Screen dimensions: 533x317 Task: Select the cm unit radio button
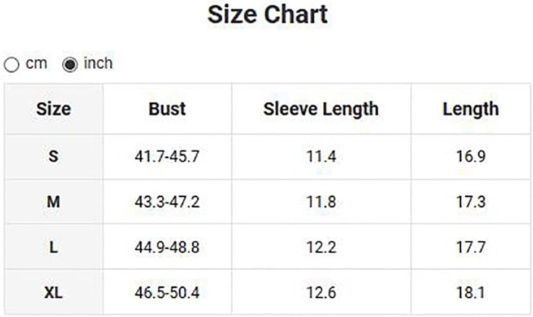tap(11, 65)
